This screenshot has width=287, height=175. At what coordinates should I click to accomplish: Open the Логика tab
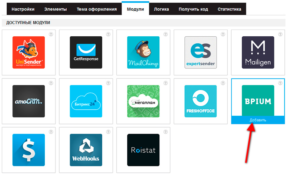(161, 9)
